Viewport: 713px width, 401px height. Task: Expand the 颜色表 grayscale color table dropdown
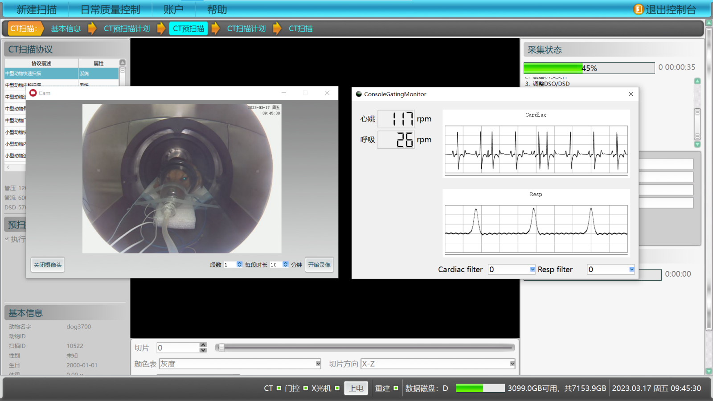318,364
